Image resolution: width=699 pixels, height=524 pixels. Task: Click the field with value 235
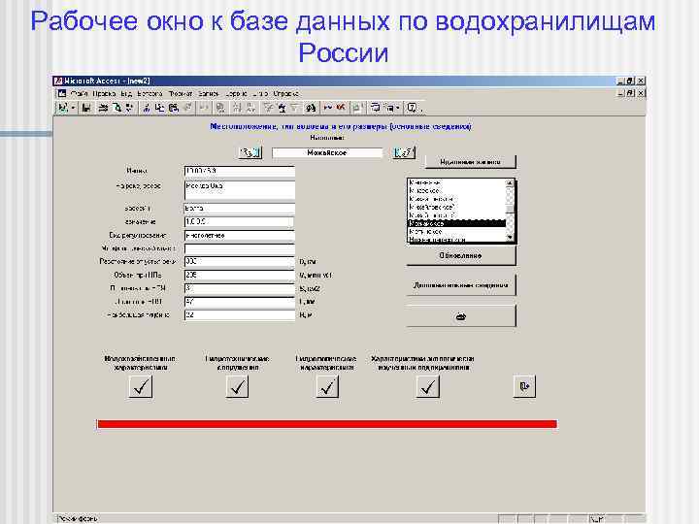coord(240,275)
